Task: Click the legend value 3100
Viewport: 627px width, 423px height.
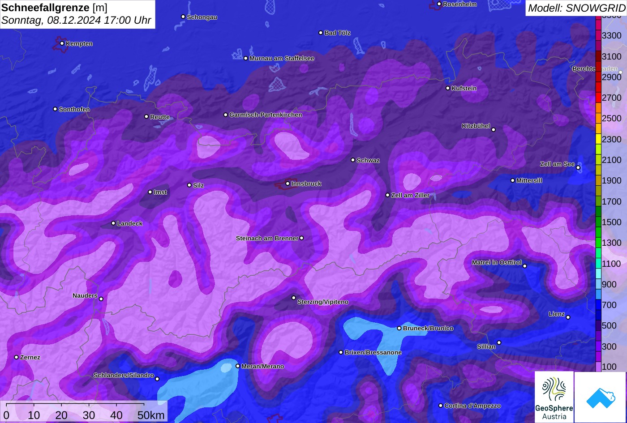Action: [x=612, y=56]
